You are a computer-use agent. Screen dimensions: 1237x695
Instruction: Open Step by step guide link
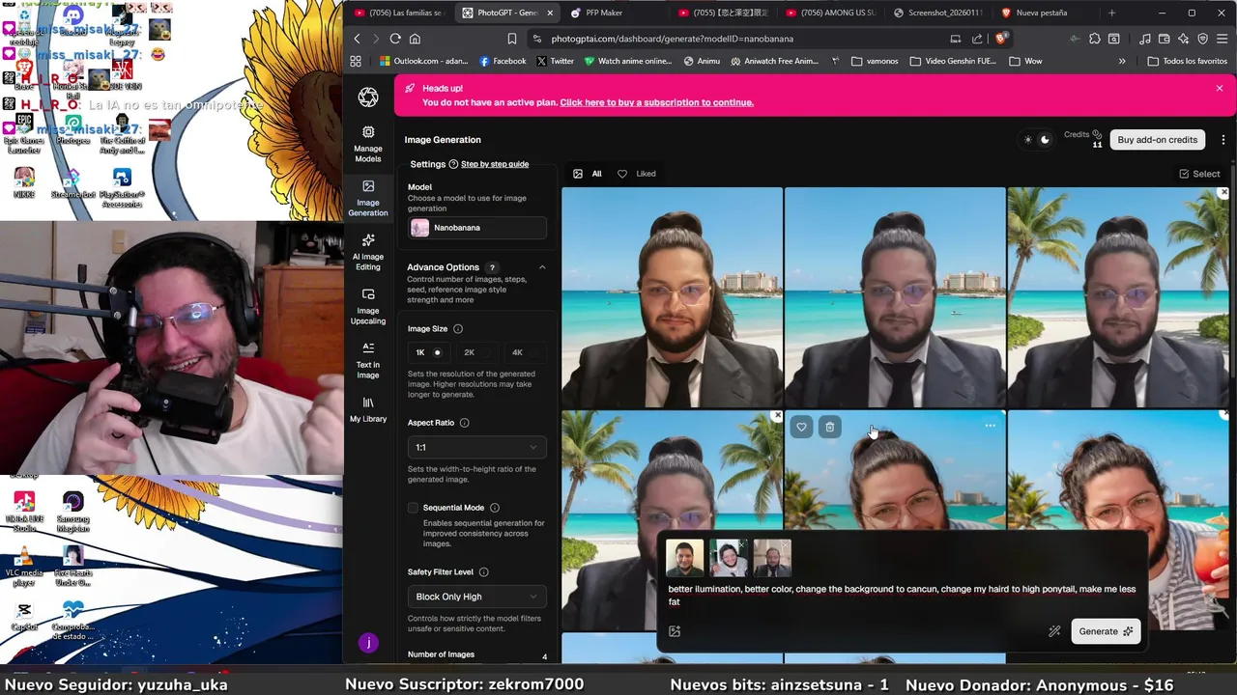click(495, 164)
